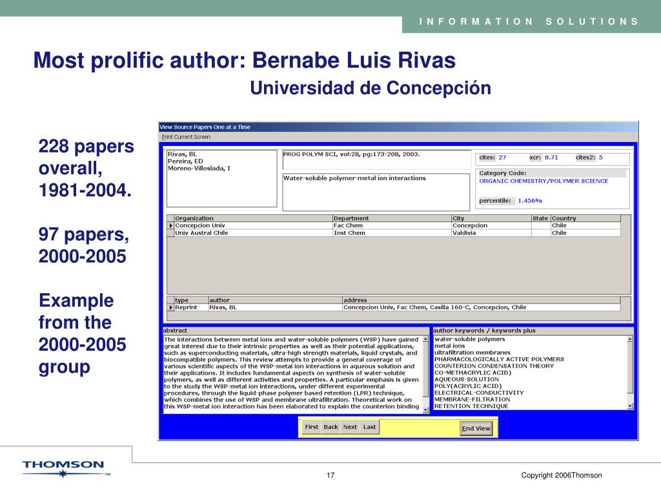Screen dimensions: 661x496
Task: Click the Organization column header
Action: pos(253,218)
